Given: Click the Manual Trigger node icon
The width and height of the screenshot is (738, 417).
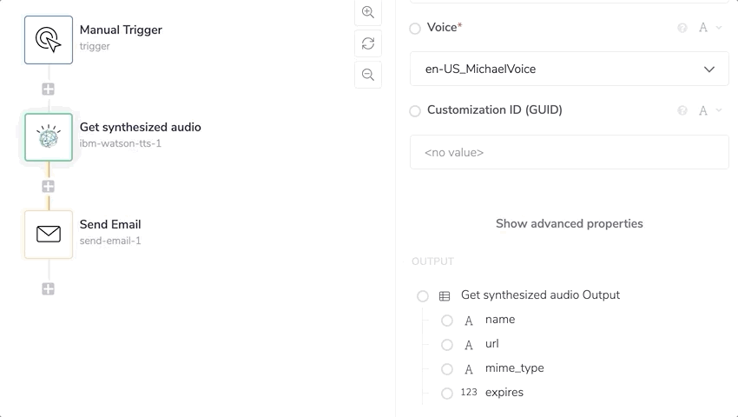Looking at the screenshot, I should 49,40.
